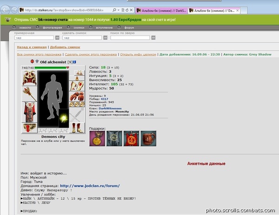279x215 pixels.
Task: Click the Stop loading X in the address bar
Action: tap(131, 10)
